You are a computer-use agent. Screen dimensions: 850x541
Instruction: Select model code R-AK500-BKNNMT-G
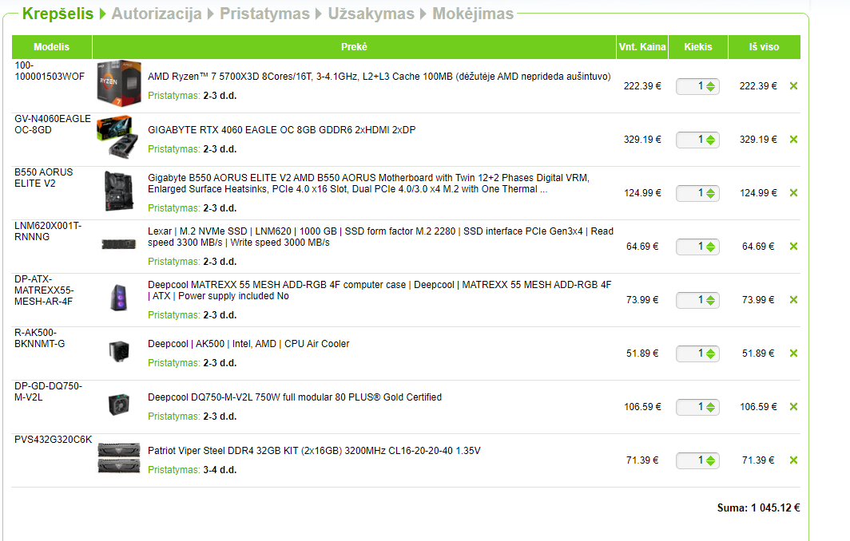40,338
